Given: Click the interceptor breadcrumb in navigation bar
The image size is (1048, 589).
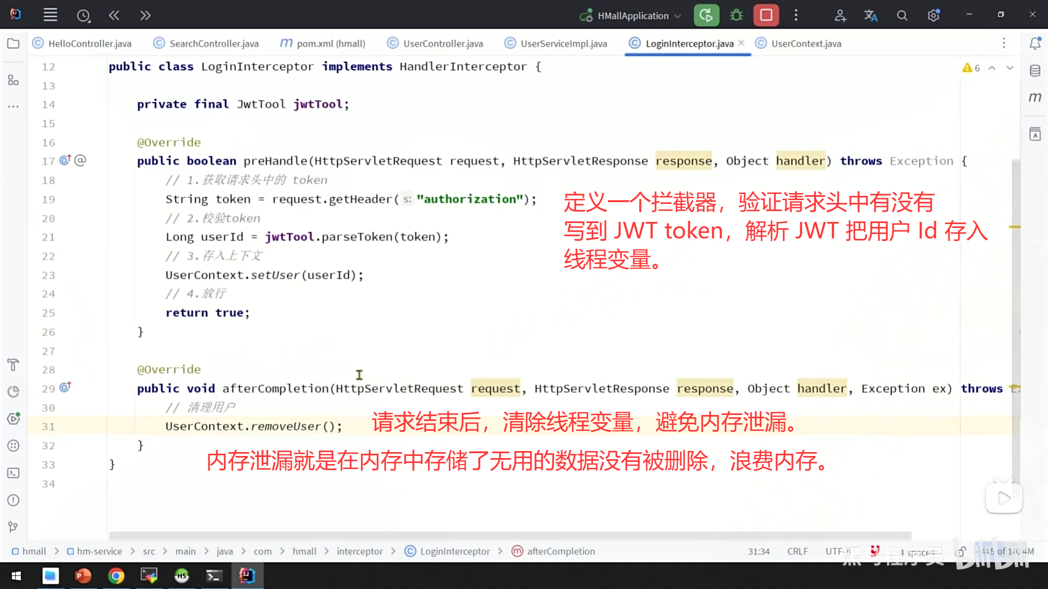Looking at the screenshot, I should (359, 551).
